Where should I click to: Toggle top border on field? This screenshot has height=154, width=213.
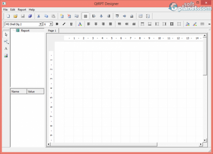tap(142, 24)
